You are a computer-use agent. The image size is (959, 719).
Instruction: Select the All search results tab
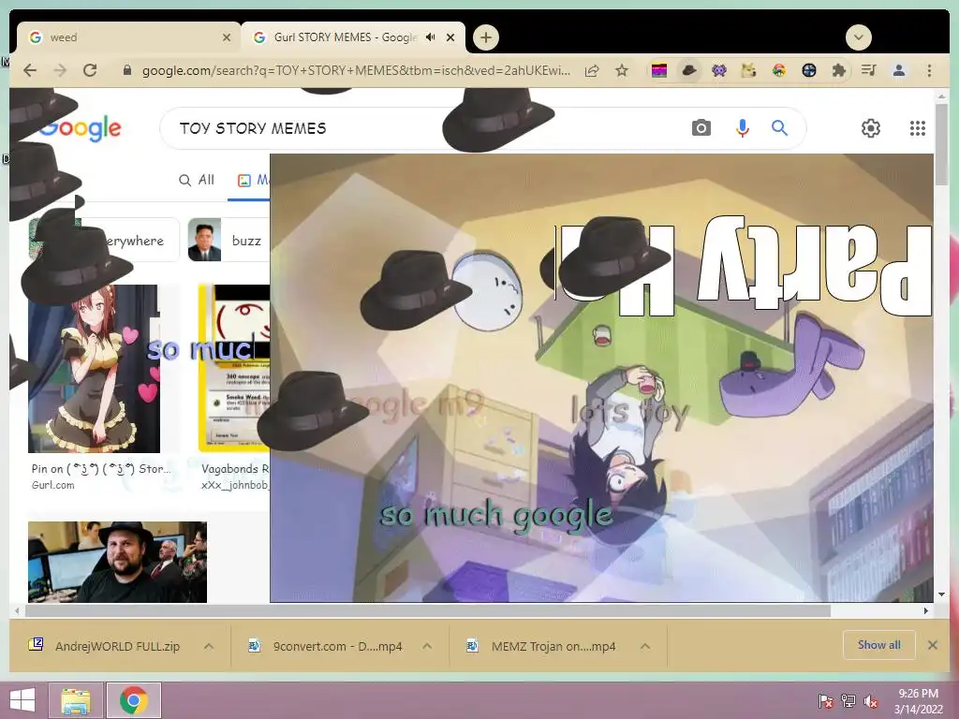point(197,180)
